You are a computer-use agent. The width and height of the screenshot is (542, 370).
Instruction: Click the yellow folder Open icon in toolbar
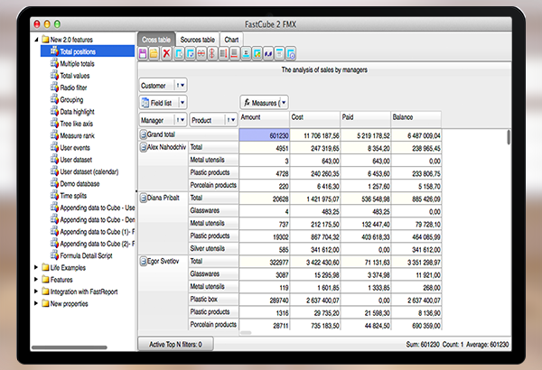pos(154,55)
